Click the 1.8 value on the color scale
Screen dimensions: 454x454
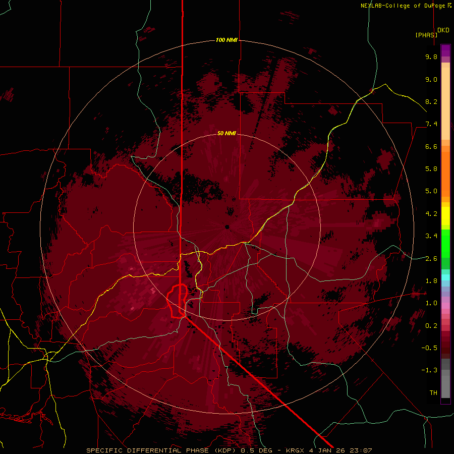tap(431, 281)
